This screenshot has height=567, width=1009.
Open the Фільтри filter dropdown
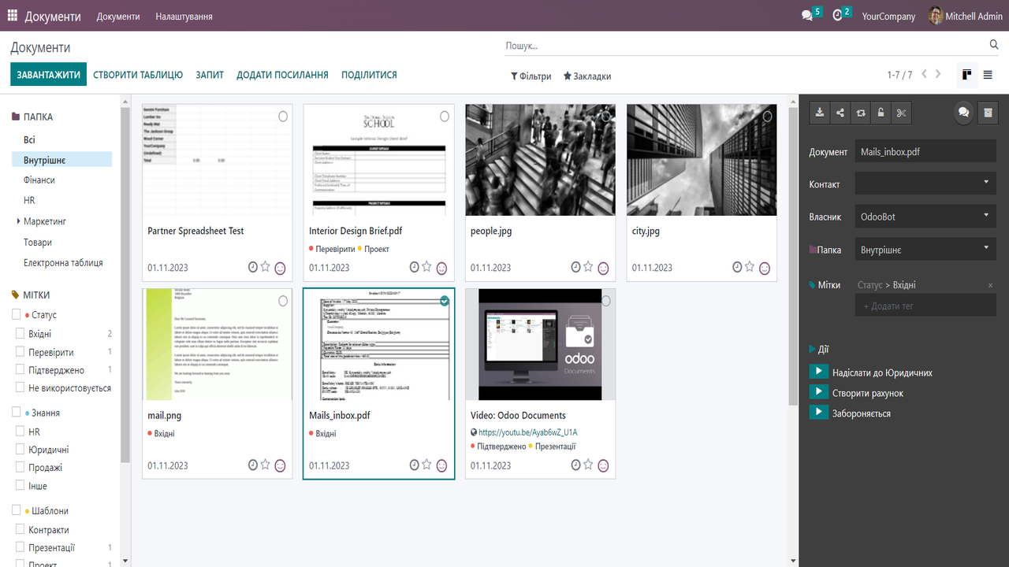[x=531, y=76]
